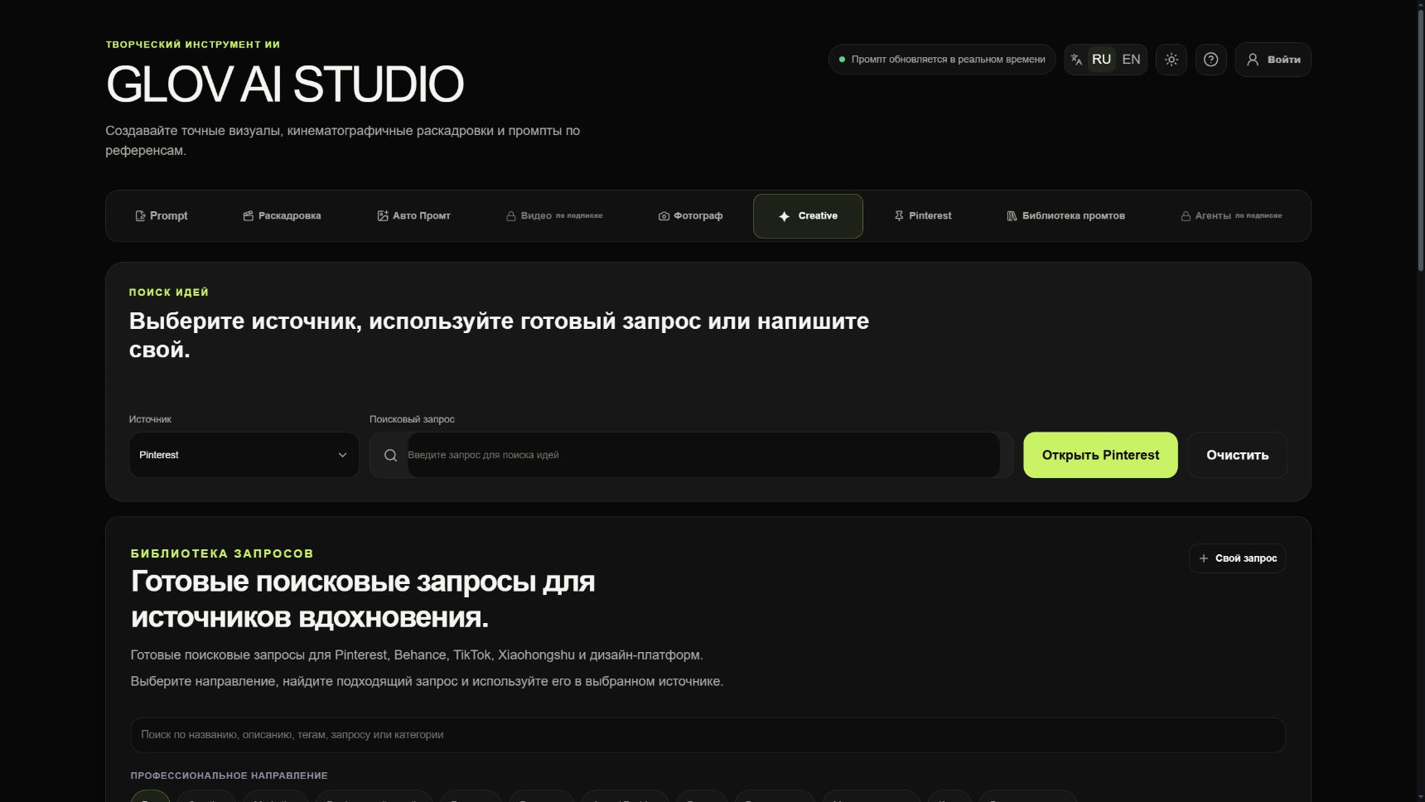This screenshot has width=1425, height=802.
Task: Open the Авто Промт tab
Action: point(413,216)
